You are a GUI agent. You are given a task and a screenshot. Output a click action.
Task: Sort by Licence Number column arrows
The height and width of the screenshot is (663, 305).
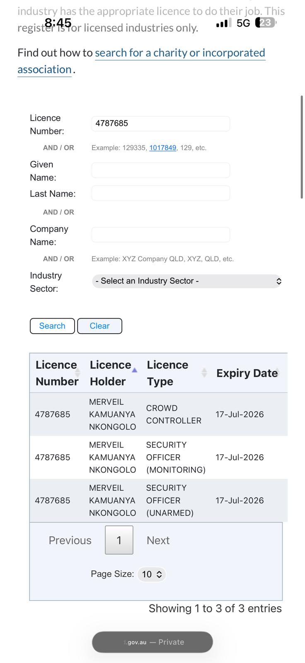click(x=77, y=373)
